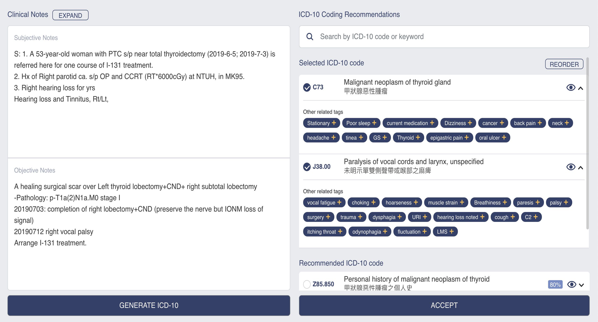Click the ACCEPT button
The image size is (598, 322).
tap(444, 305)
